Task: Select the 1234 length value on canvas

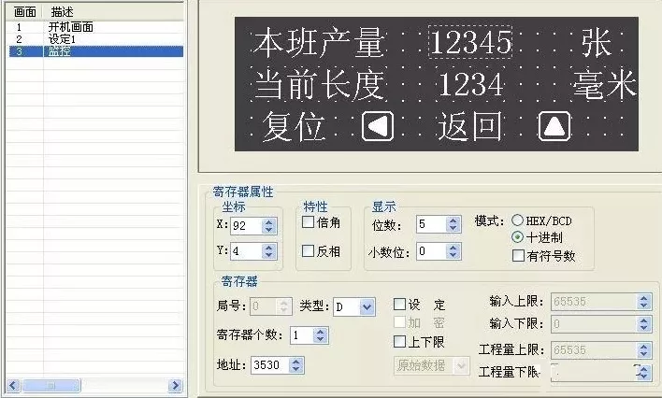Action: coord(471,85)
